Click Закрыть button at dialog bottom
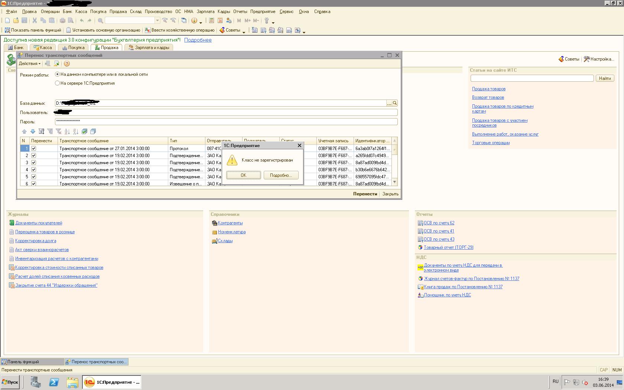Screen dimensions: 624x390 [390, 194]
